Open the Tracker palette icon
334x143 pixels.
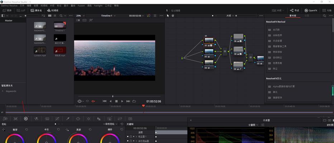[89, 119]
